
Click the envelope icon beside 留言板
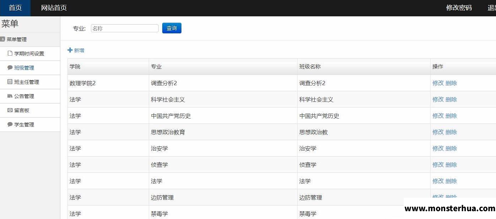pyautogui.click(x=10, y=110)
